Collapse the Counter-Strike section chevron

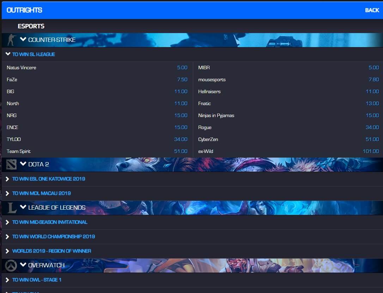pos(23,39)
